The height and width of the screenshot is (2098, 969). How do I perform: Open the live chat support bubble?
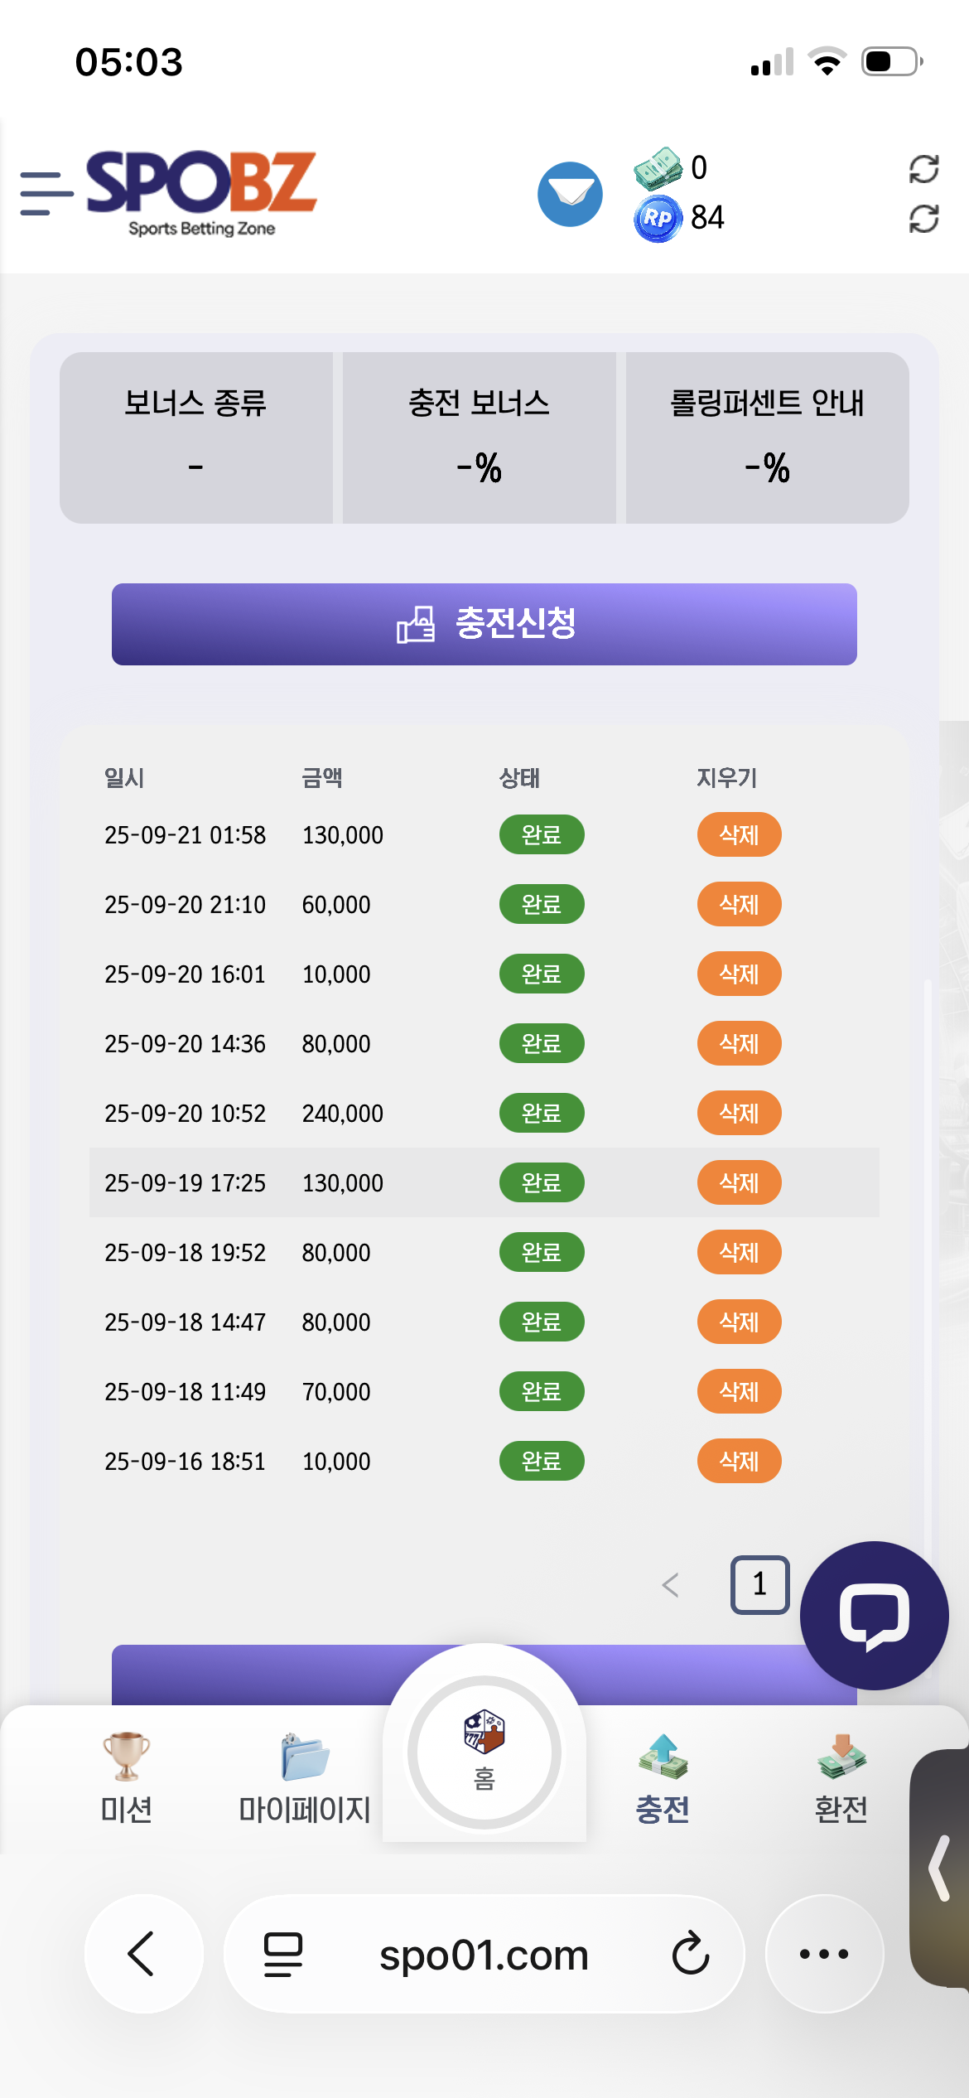pyautogui.click(x=874, y=1615)
